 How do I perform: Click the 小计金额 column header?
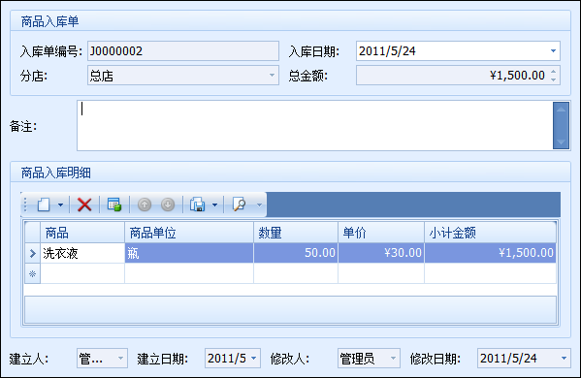click(490, 233)
